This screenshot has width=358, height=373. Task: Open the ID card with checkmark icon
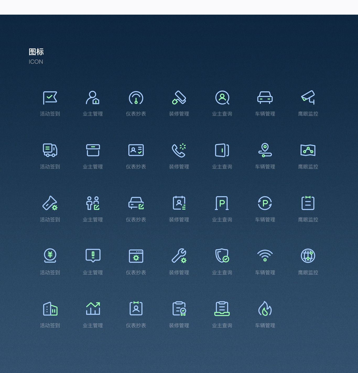136,150
